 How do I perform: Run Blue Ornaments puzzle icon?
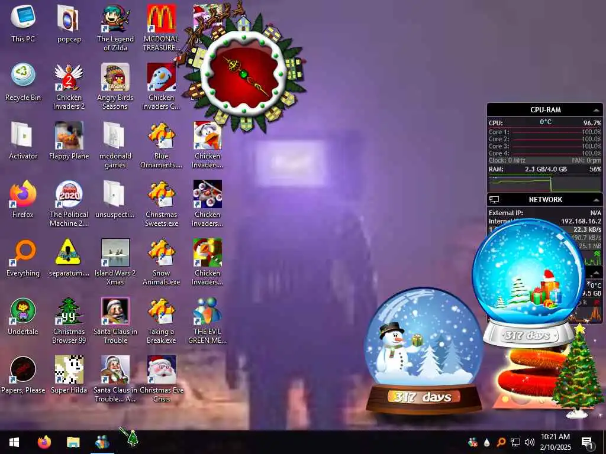pos(161,144)
